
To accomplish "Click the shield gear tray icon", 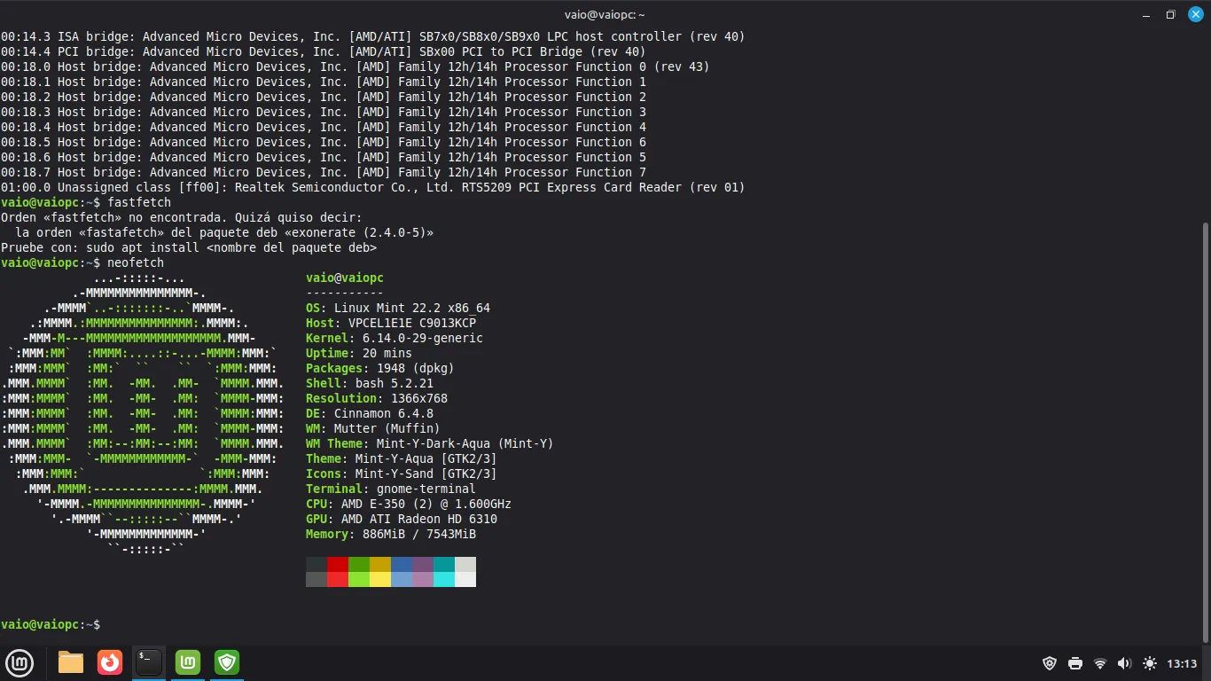I will [x=1050, y=663].
